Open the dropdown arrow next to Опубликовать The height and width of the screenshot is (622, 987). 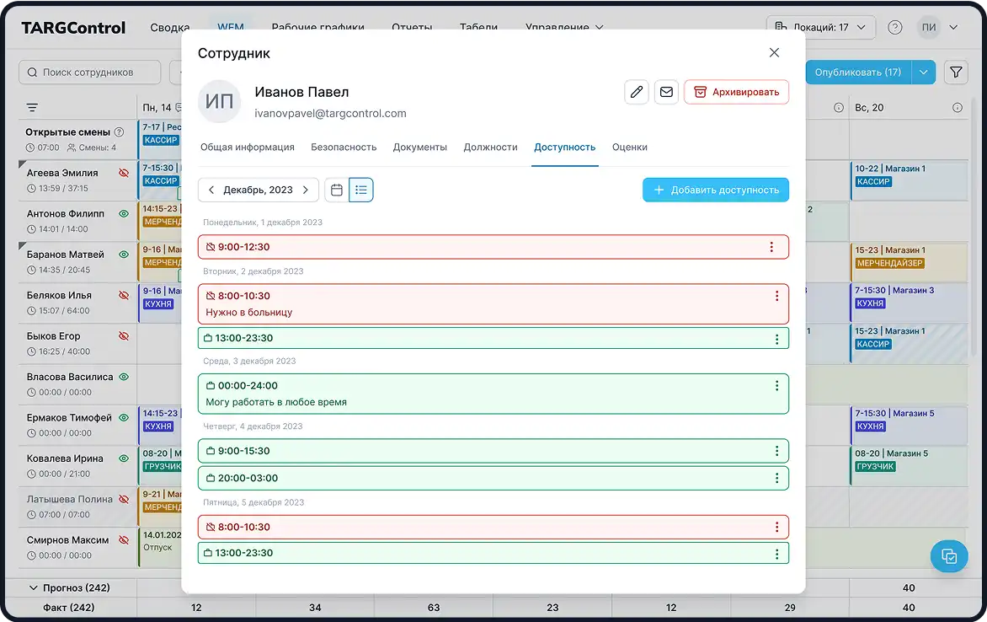(924, 72)
